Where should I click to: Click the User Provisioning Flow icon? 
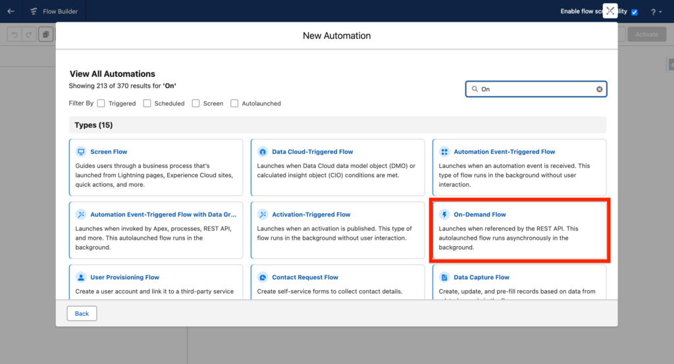(x=81, y=277)
